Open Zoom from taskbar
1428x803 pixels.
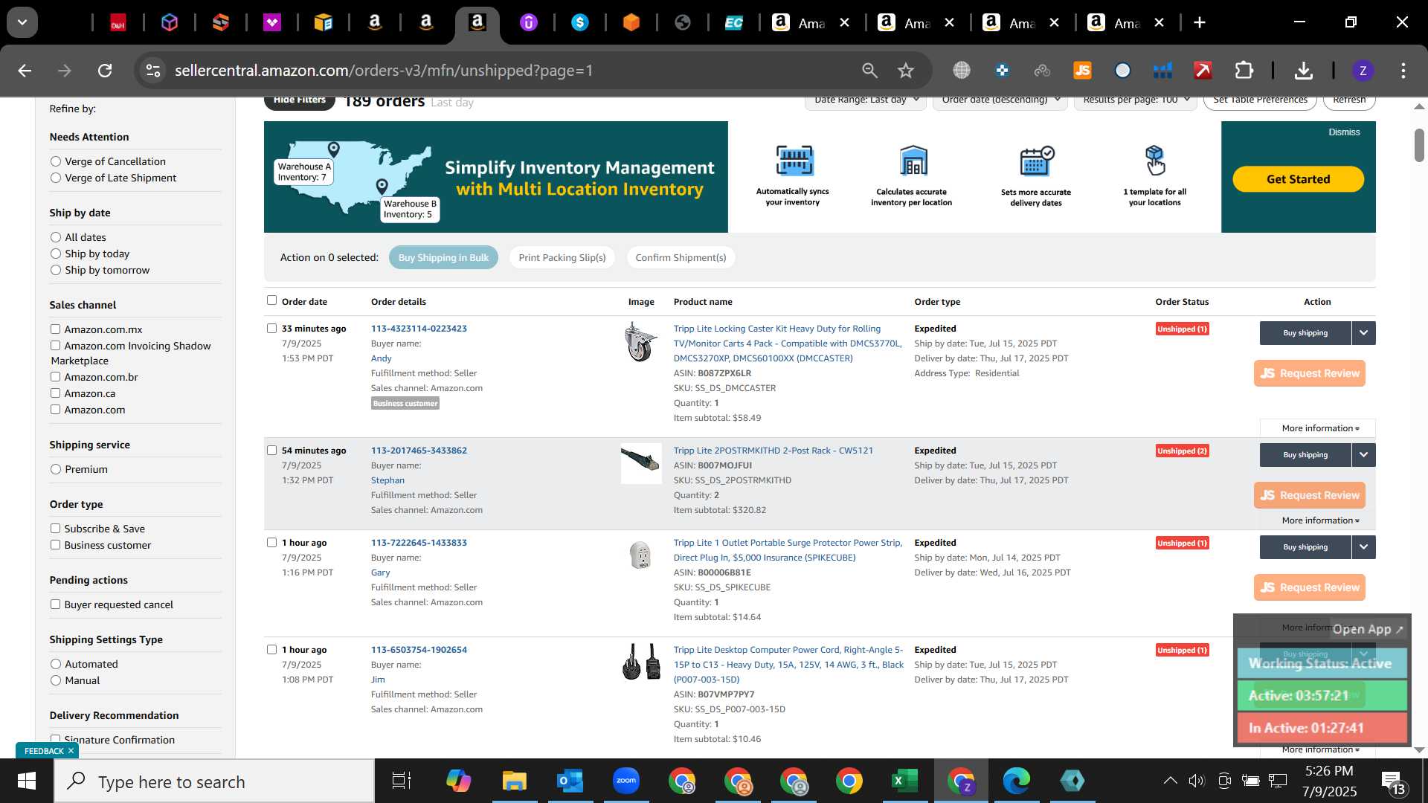click(x=626, y=781)
